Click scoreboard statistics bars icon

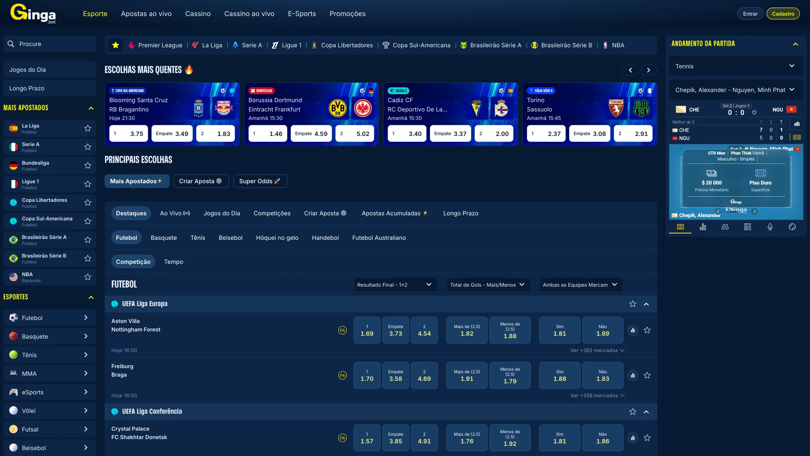point(797,124)
